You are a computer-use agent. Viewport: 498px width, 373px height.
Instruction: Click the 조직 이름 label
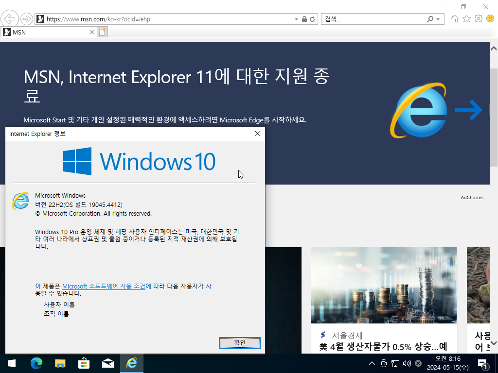click(x=56, y=314)
